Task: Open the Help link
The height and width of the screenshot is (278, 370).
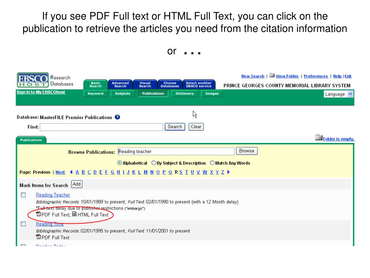Action: pyautogui.click(x=337, y=76)
